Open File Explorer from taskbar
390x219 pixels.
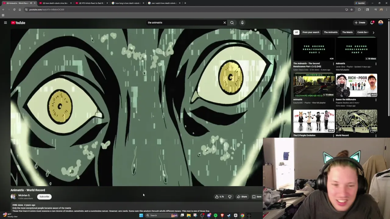point(189,215)
